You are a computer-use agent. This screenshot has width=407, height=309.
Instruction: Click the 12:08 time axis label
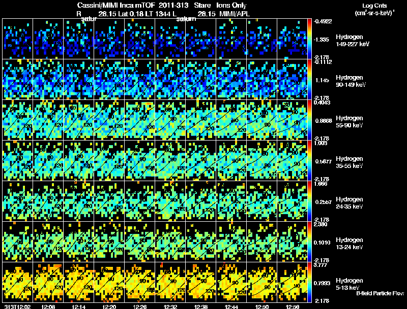coord(48,306)
